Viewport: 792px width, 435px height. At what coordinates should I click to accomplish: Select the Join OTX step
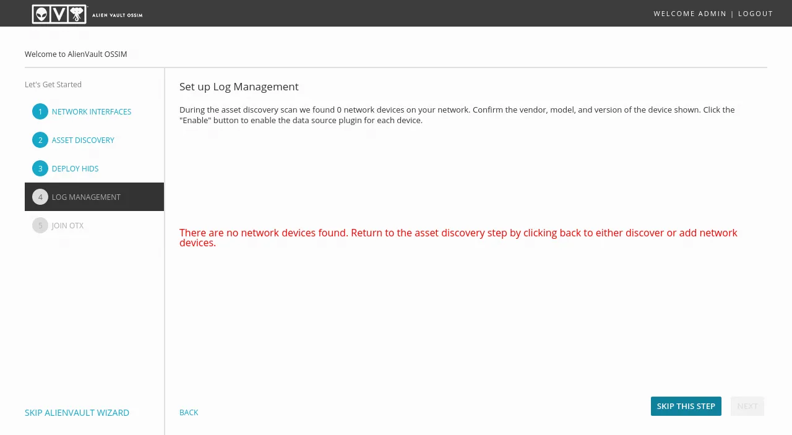[x=67, y=226]
